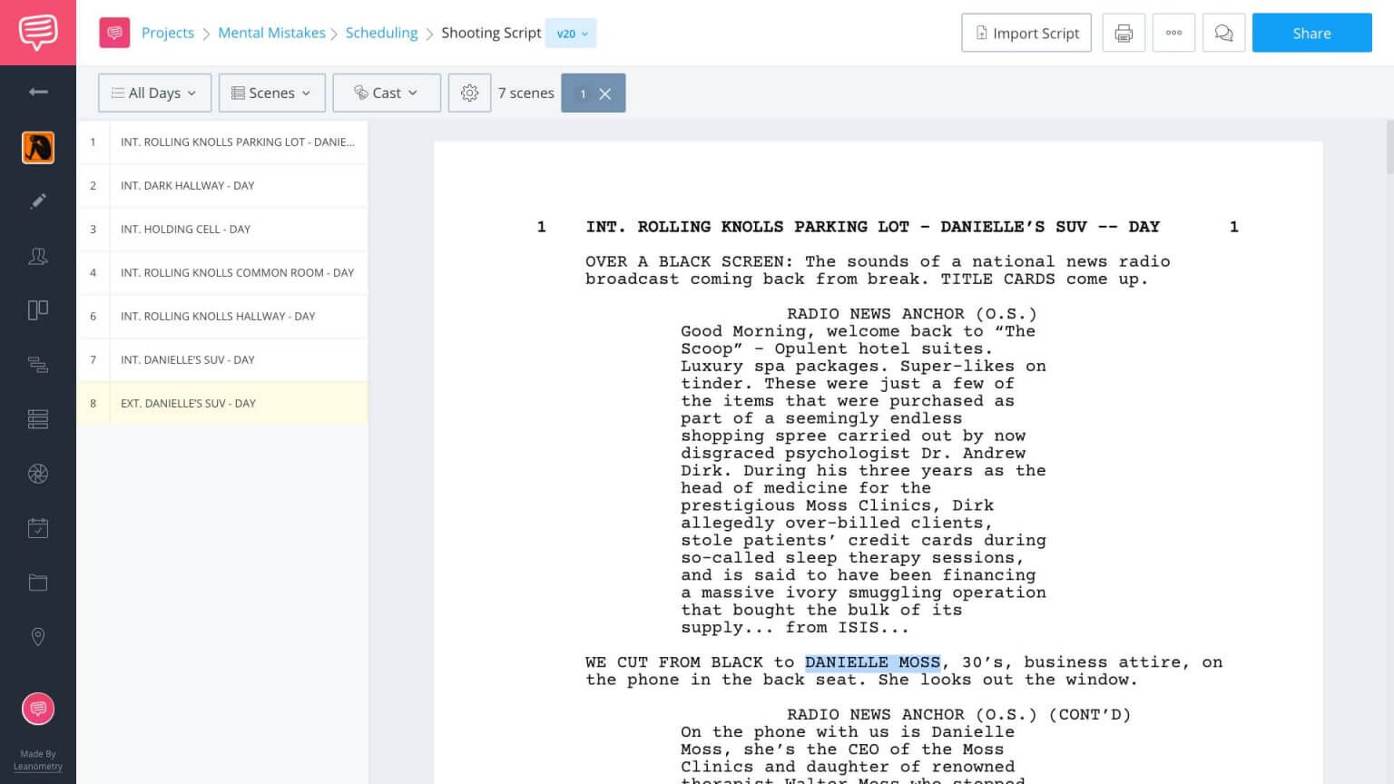The image size is (1394, 784).
Task: Open the v20 version dropdown
Action: [570, 33]
